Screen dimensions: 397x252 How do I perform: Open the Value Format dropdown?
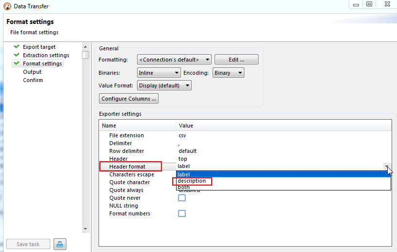coord(164,85)
